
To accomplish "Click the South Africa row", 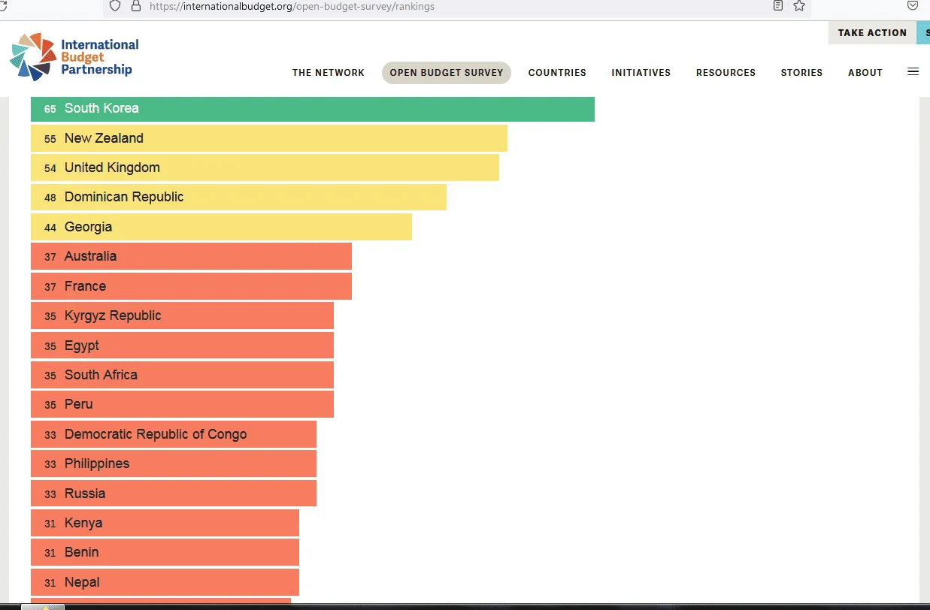I will (182, 375).
